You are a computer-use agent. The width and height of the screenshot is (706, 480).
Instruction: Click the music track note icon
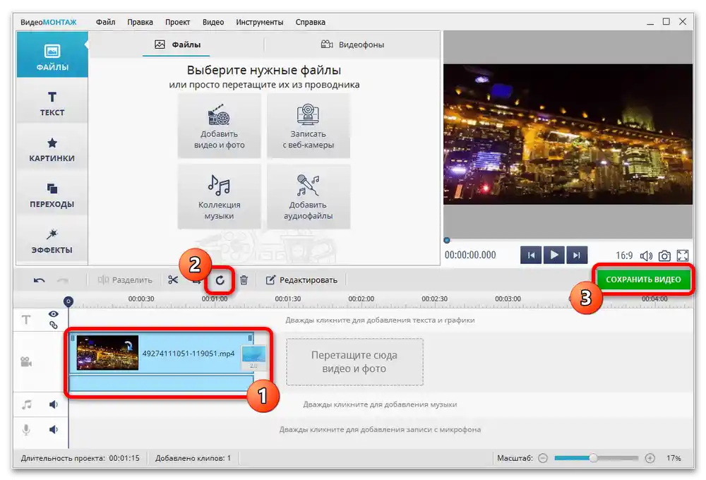[27, 404]
